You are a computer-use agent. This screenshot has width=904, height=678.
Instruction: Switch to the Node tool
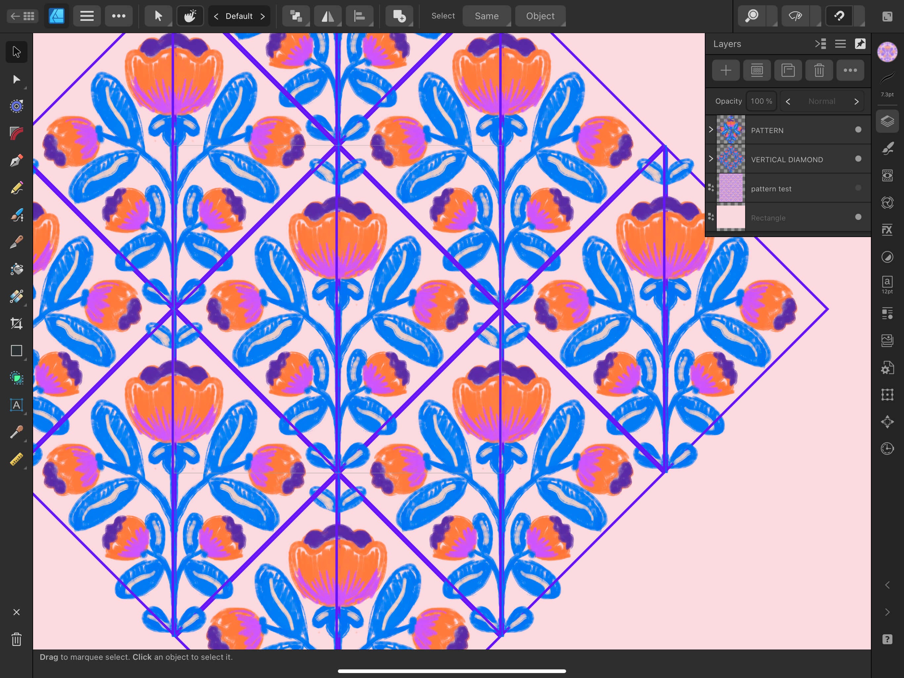(16, 79)
